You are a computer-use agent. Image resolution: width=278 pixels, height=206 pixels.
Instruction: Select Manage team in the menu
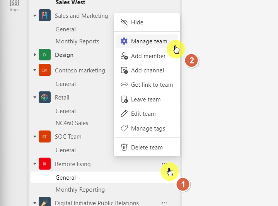[147, 41]
